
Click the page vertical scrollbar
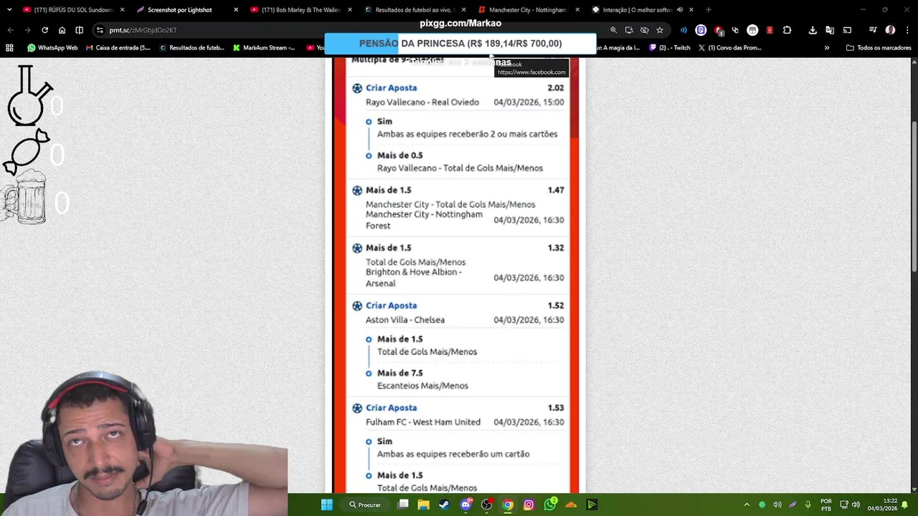click(x=914, y=197)
